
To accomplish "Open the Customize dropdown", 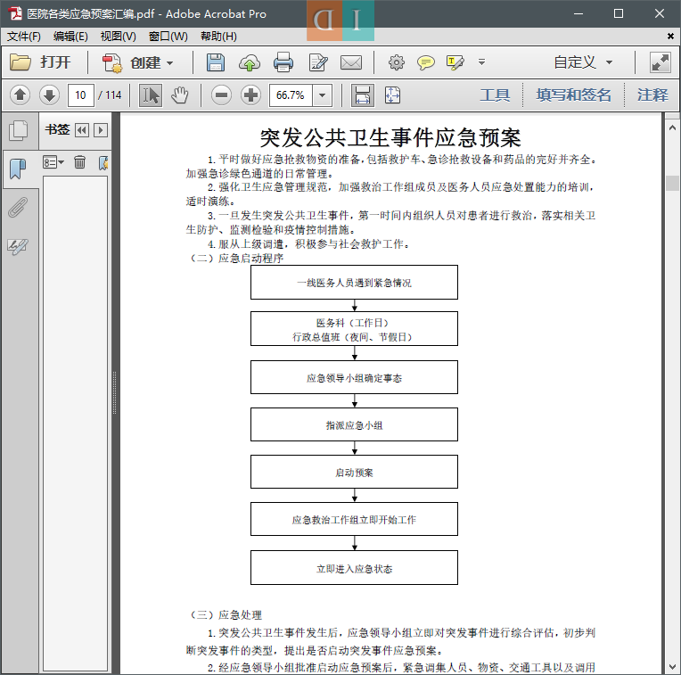I will pyautogui.click(x=583, y=62).
